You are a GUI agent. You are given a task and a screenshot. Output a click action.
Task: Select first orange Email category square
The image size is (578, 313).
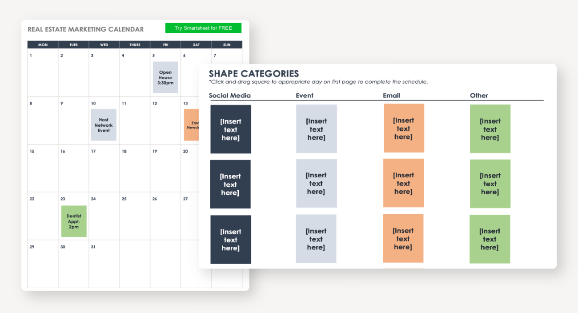403,128
